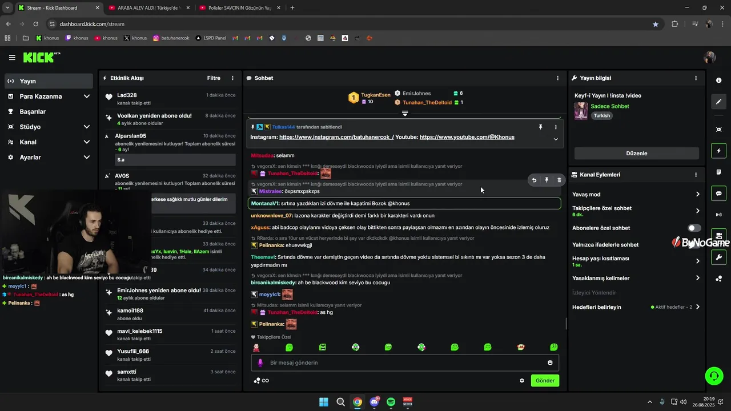The image size is (731, 411).
Task: Open Hedefleri belirleyin goals
Action: coord(636,307)
